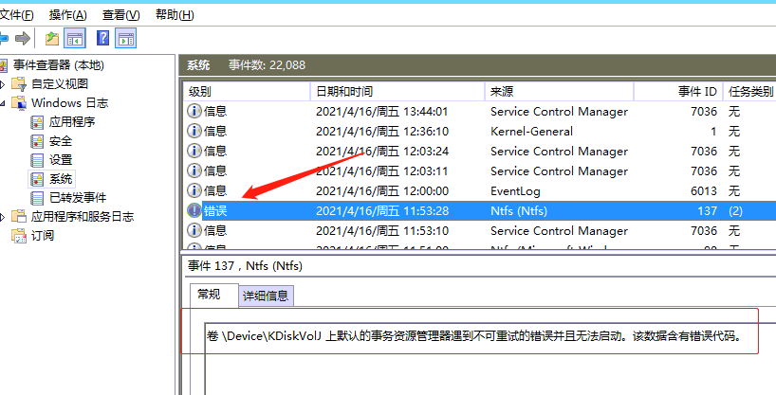This screenshot has height=395, width=776.
Task: Click the red error icon in the Ntfs row
Action: pyautogui.click(x=194, y=210)
